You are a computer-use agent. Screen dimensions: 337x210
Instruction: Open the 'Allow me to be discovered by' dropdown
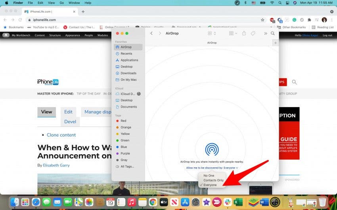coord(212,168)
